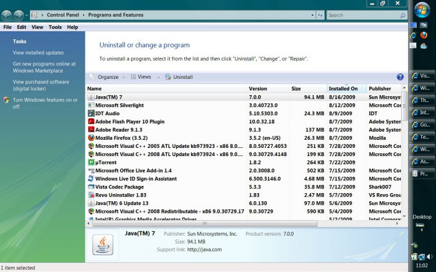Click http://java.com support link text
Viewport: 436px width, 272px height.
click(x=205, y=249)
